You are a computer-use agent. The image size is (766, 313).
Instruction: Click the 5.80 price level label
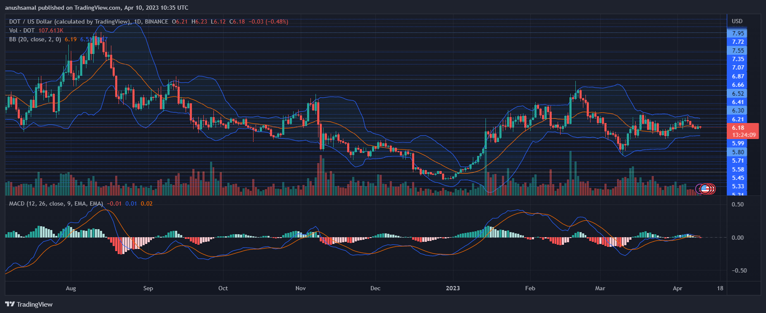(738, 152)
